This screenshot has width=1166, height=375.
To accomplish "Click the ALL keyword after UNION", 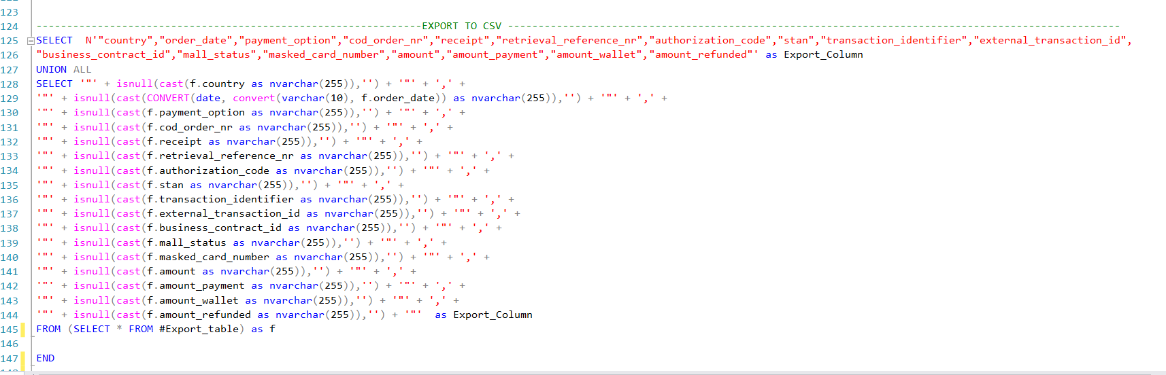I will point(82,69).
